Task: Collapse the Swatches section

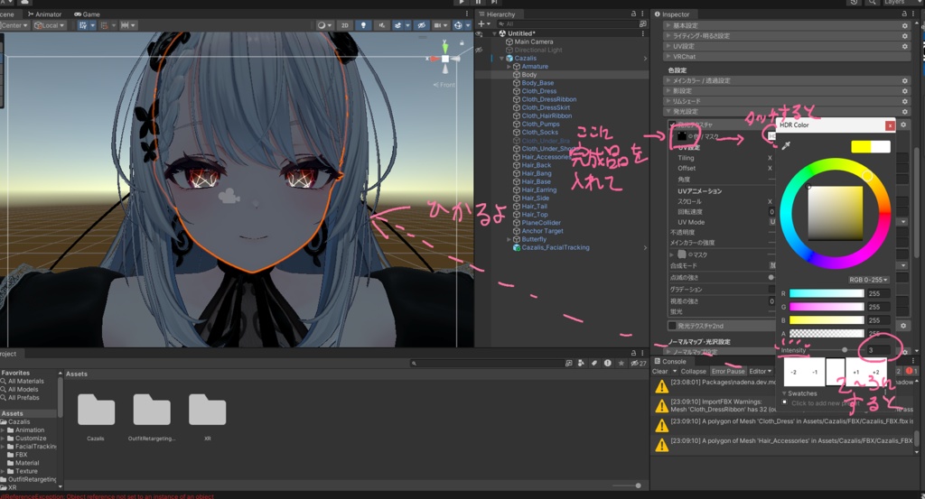Action: (785, 393)
